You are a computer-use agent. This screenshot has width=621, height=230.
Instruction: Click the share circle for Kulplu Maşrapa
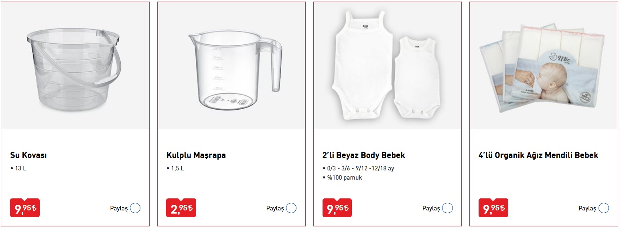(x=291, y=208)
